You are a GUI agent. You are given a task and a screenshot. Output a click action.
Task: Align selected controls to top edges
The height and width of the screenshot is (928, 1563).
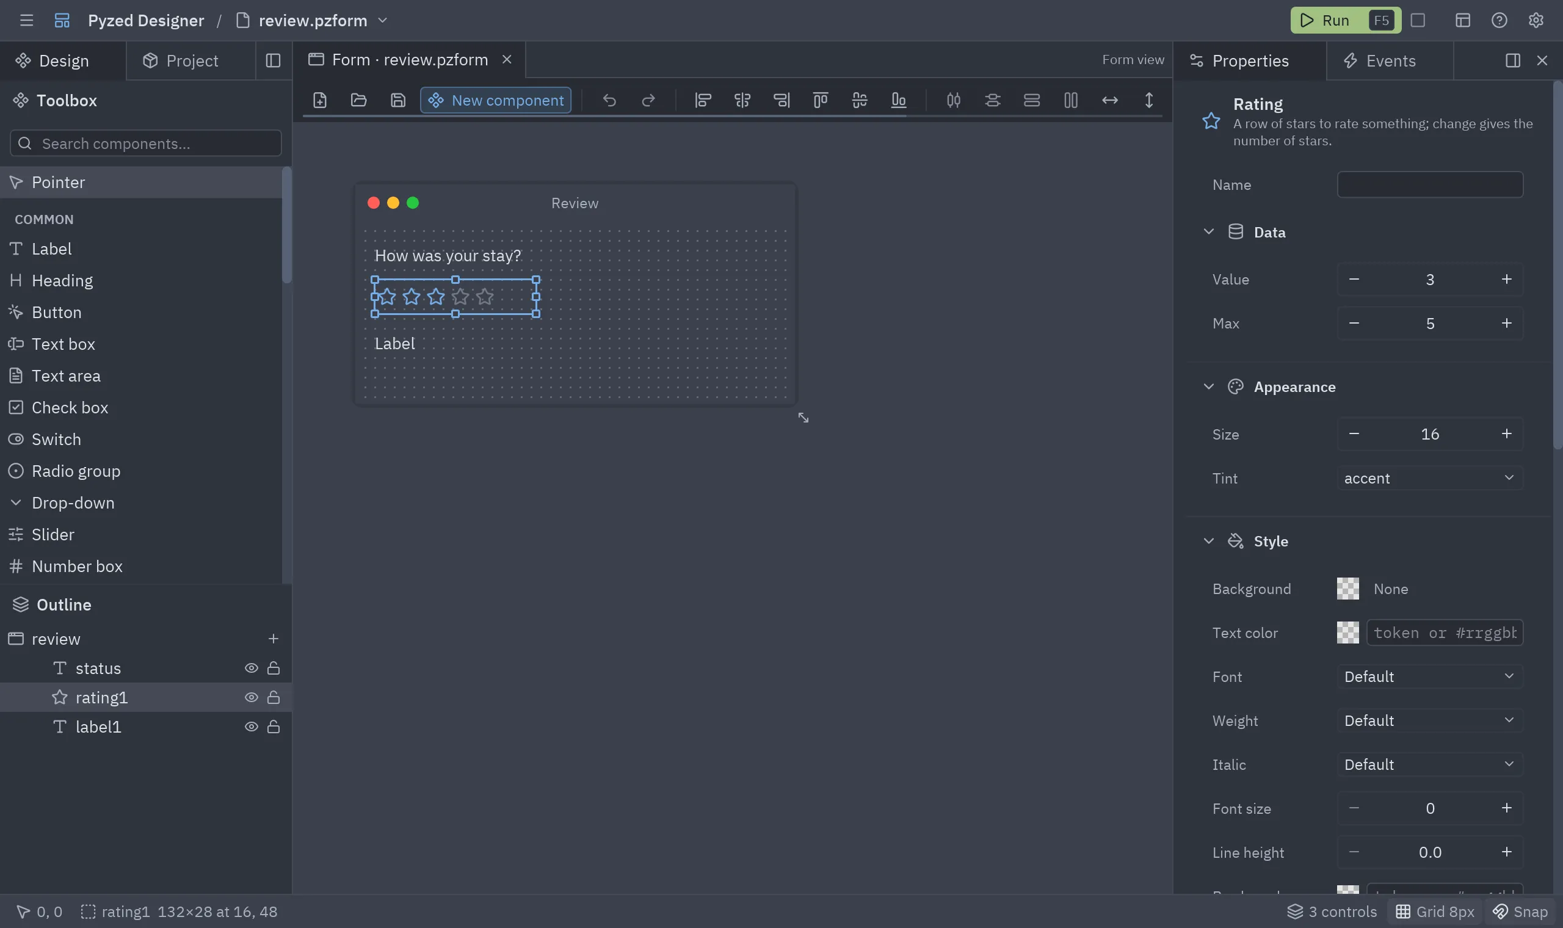[820, 100]
